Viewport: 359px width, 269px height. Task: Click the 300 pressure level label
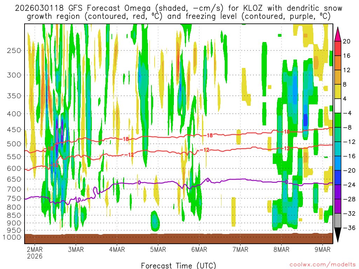click(x=14, y=75)
